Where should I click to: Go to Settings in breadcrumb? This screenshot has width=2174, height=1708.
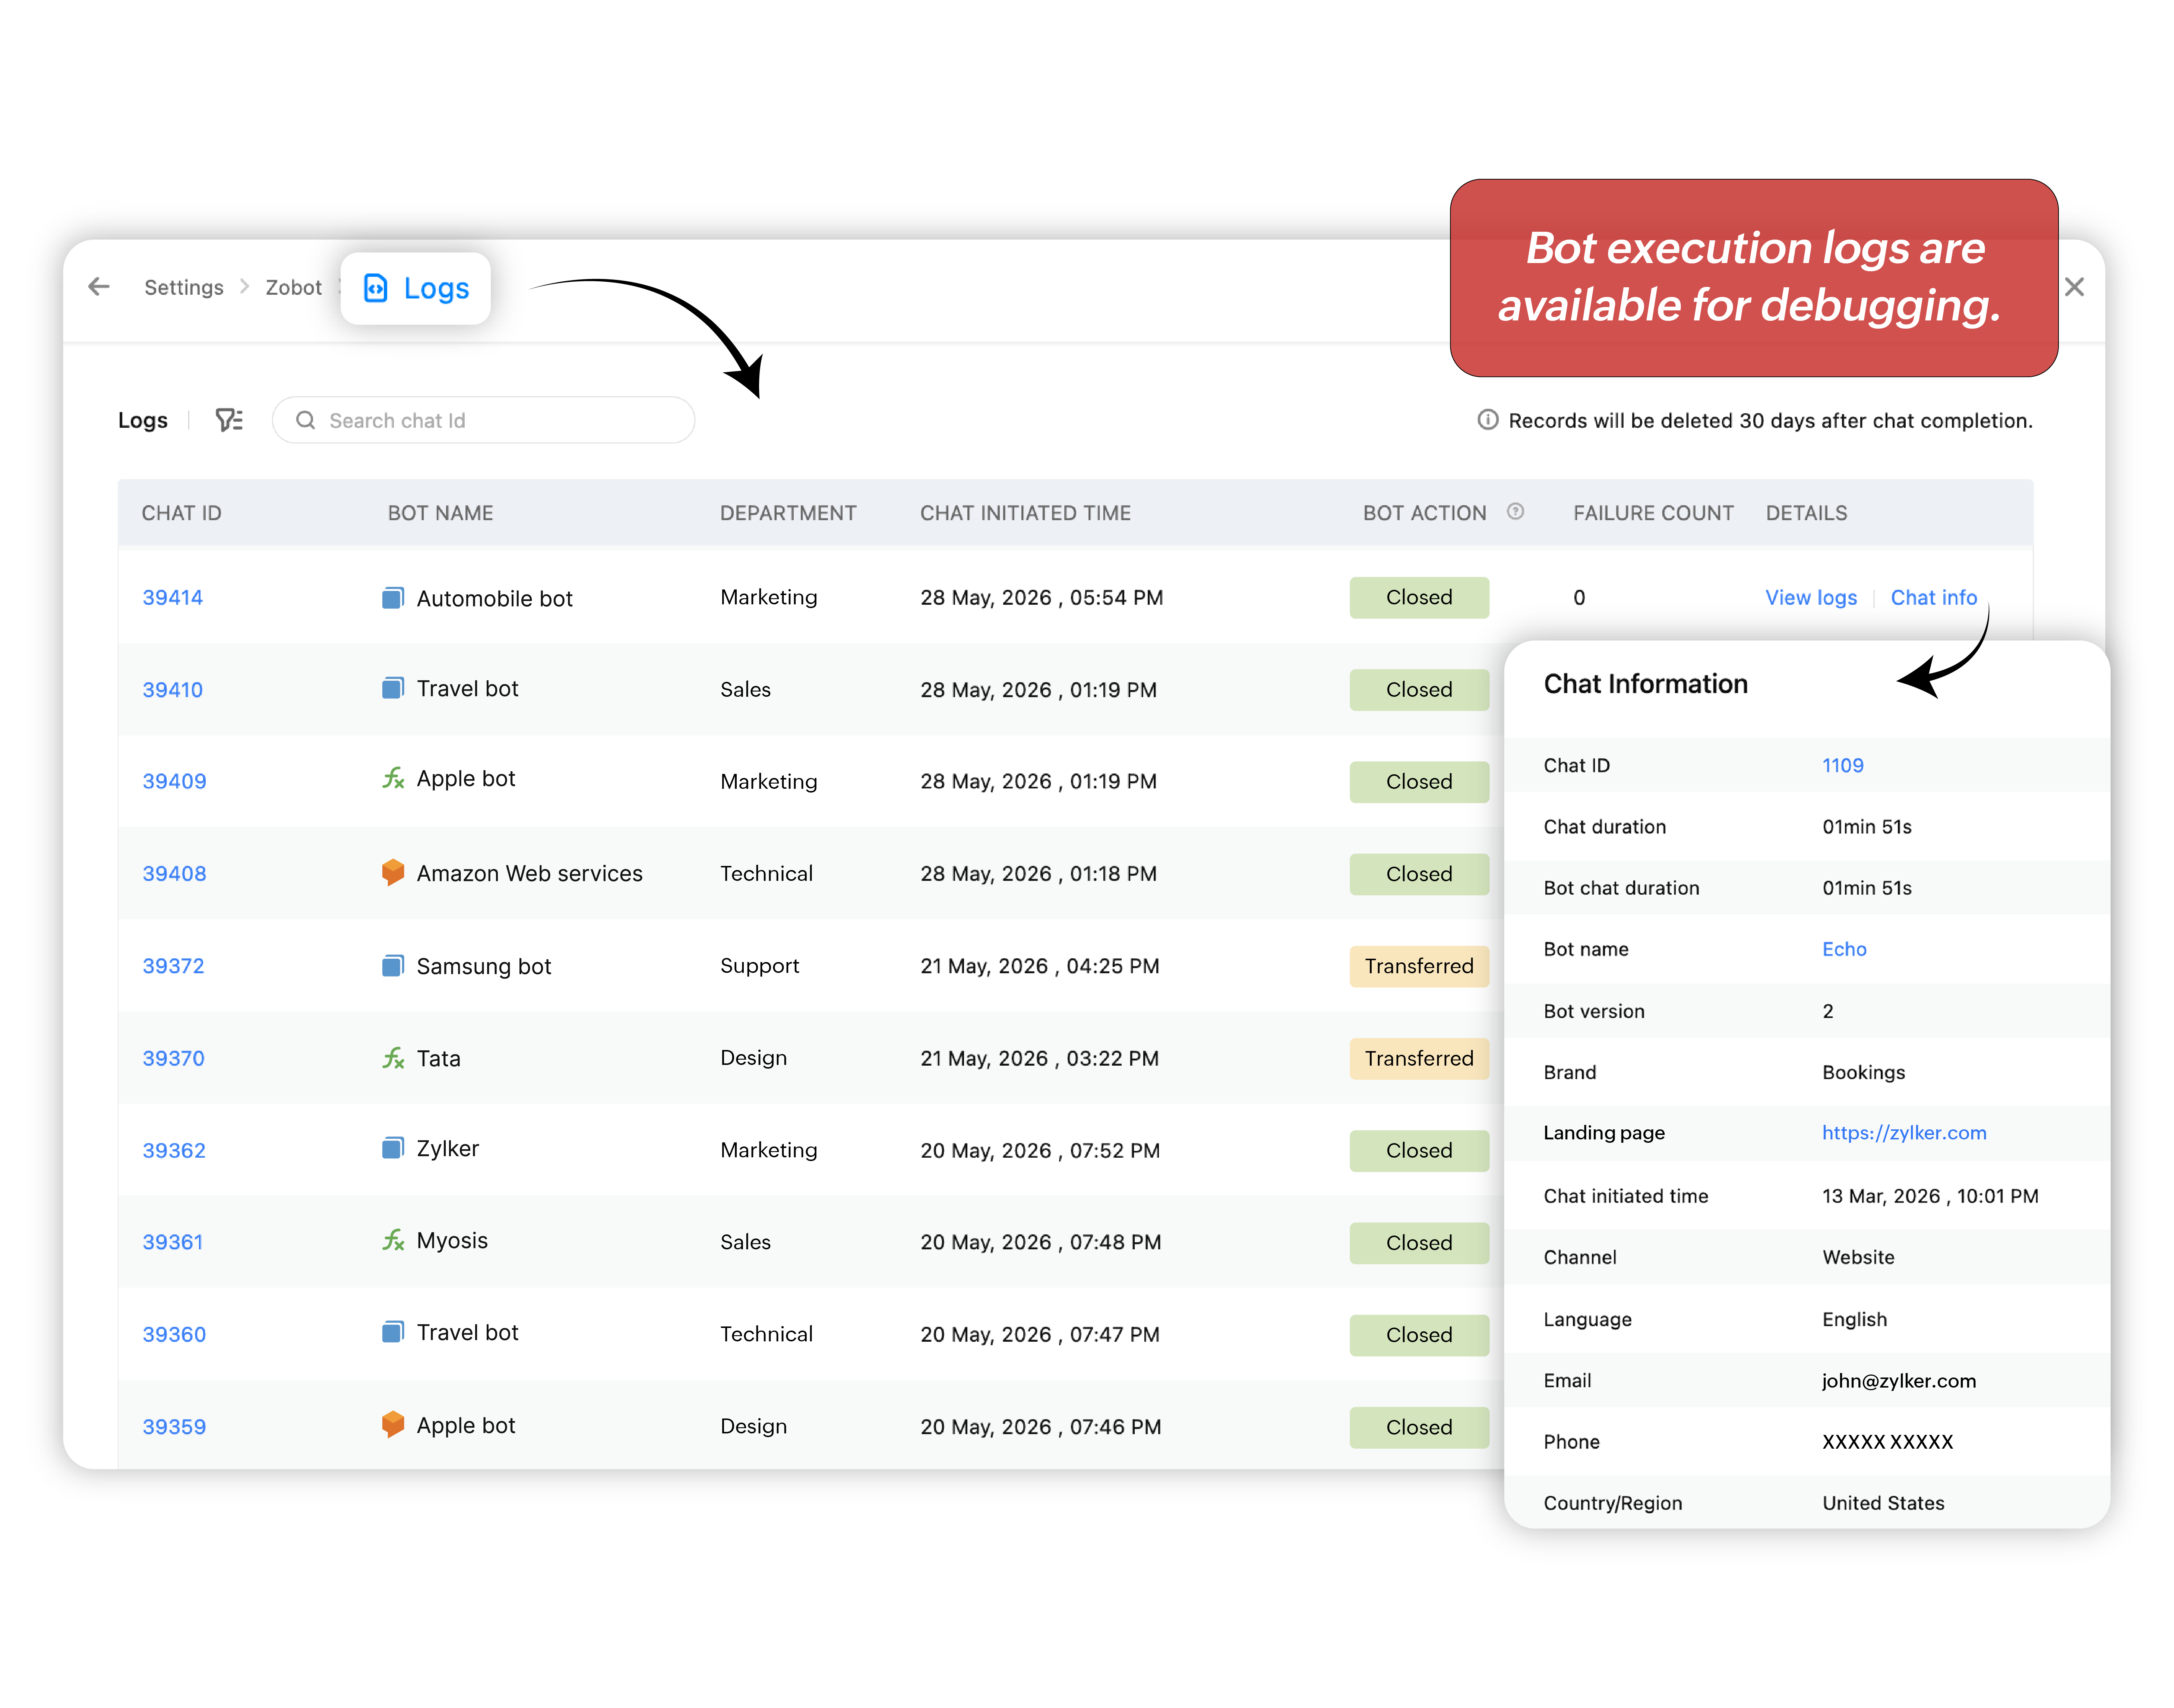pyautogui.click(x=184, y=288)
